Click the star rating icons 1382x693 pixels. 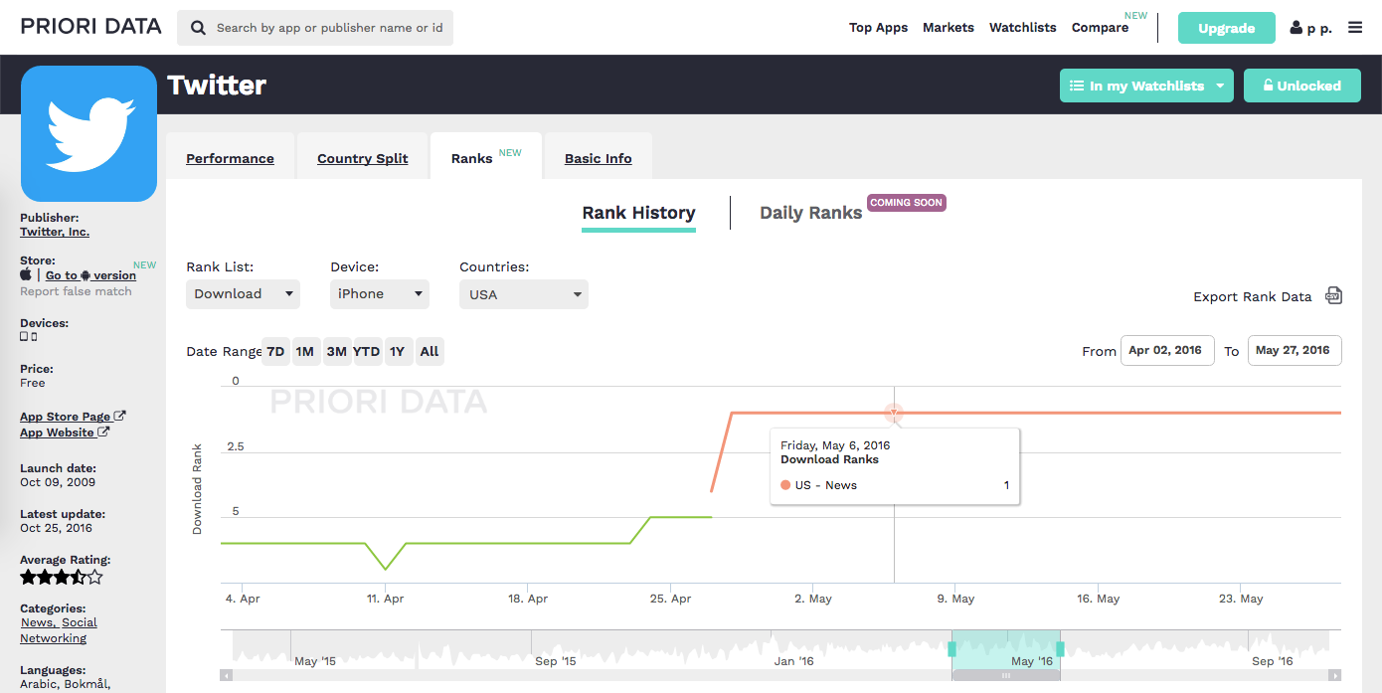click(62, 577)
